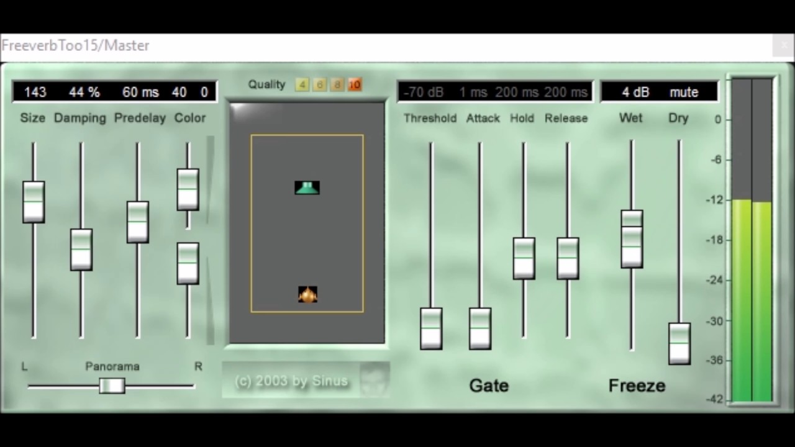Click the Damping value 44 % readout
Viewport: 795px width, 447px height.
(x=84, y=92)
